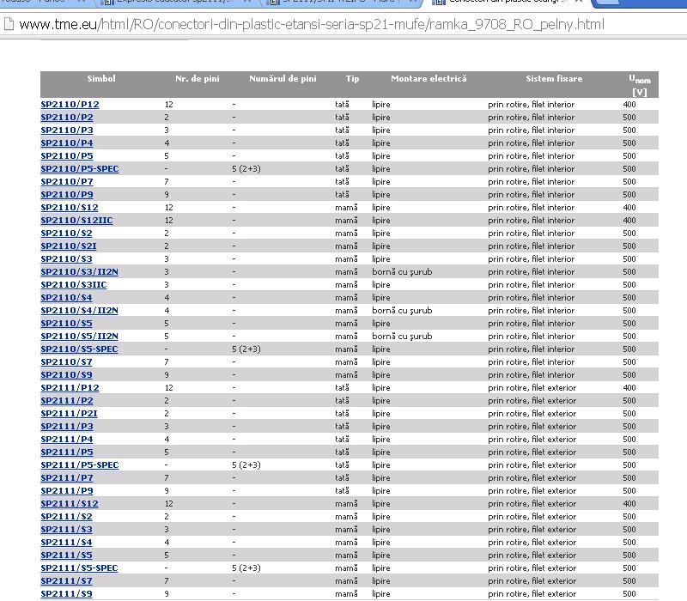Click the Unom [V] column header
The image size is (687, 601).
640,85
